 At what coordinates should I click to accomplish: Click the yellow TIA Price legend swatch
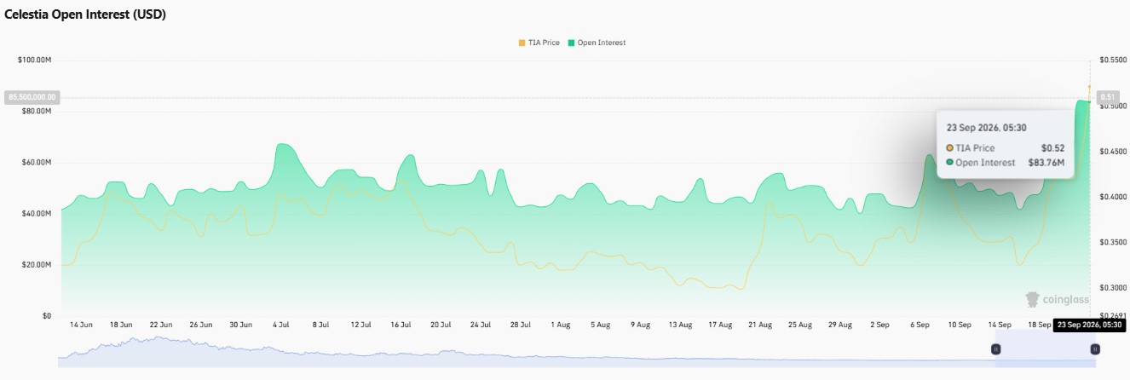pyautogui.click(x=522, y=43)
